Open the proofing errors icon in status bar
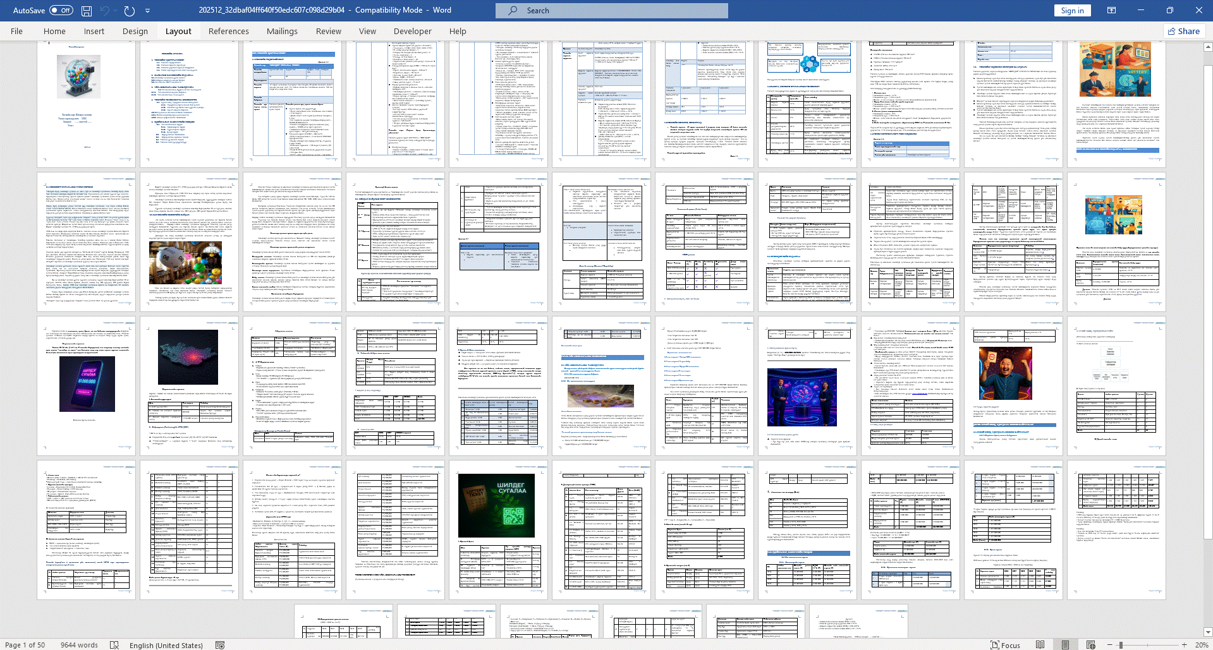This screenshot has height=650, width=1213. point(114,645)
